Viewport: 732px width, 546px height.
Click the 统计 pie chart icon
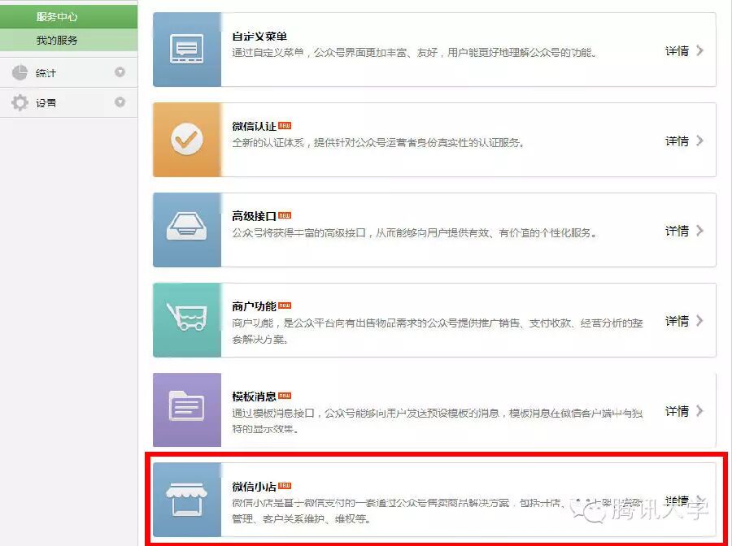tap(20, 73)
